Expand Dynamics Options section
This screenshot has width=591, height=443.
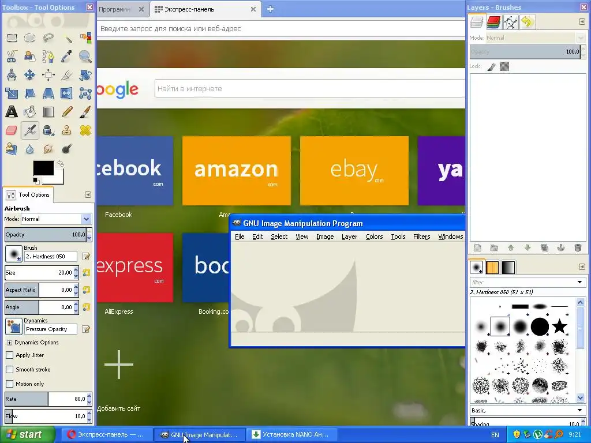pyautogui.click(x=9, y=343)
